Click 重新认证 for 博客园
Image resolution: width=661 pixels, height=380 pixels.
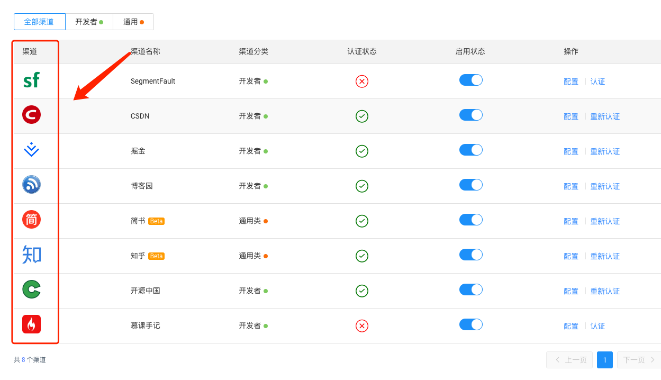click(x=605, y=186)
